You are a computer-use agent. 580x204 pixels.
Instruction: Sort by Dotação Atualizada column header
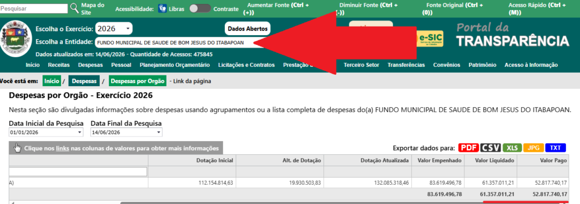click(385, 160)
